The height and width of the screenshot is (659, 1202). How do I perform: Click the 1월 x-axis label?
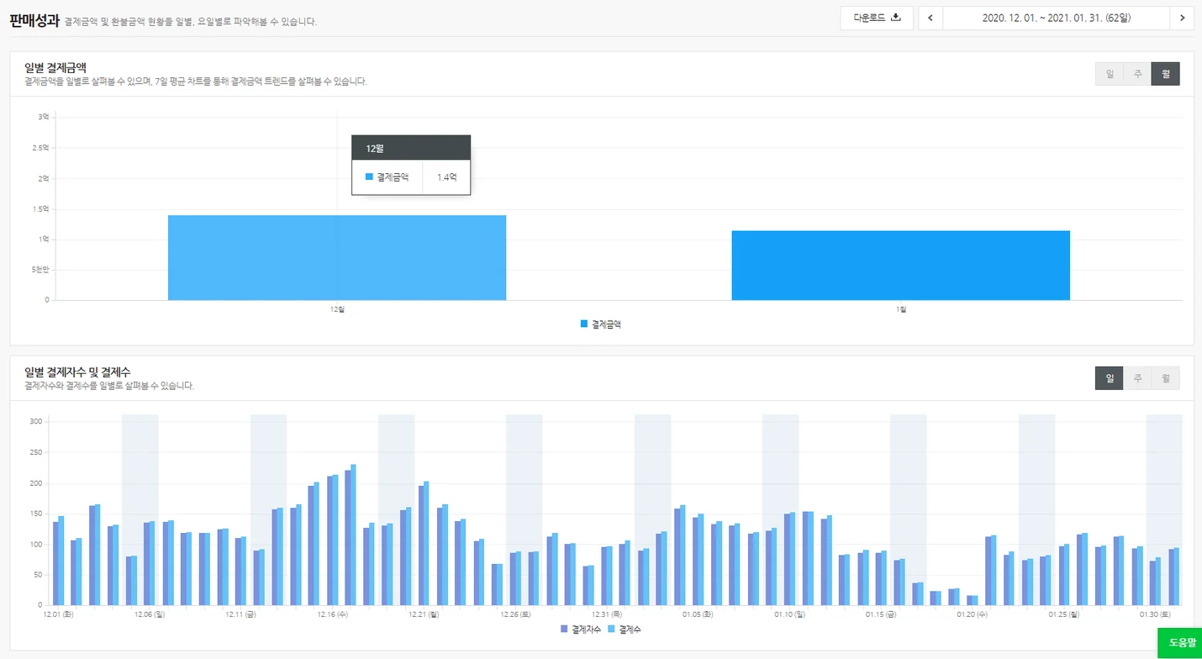[x=901, y=309]
